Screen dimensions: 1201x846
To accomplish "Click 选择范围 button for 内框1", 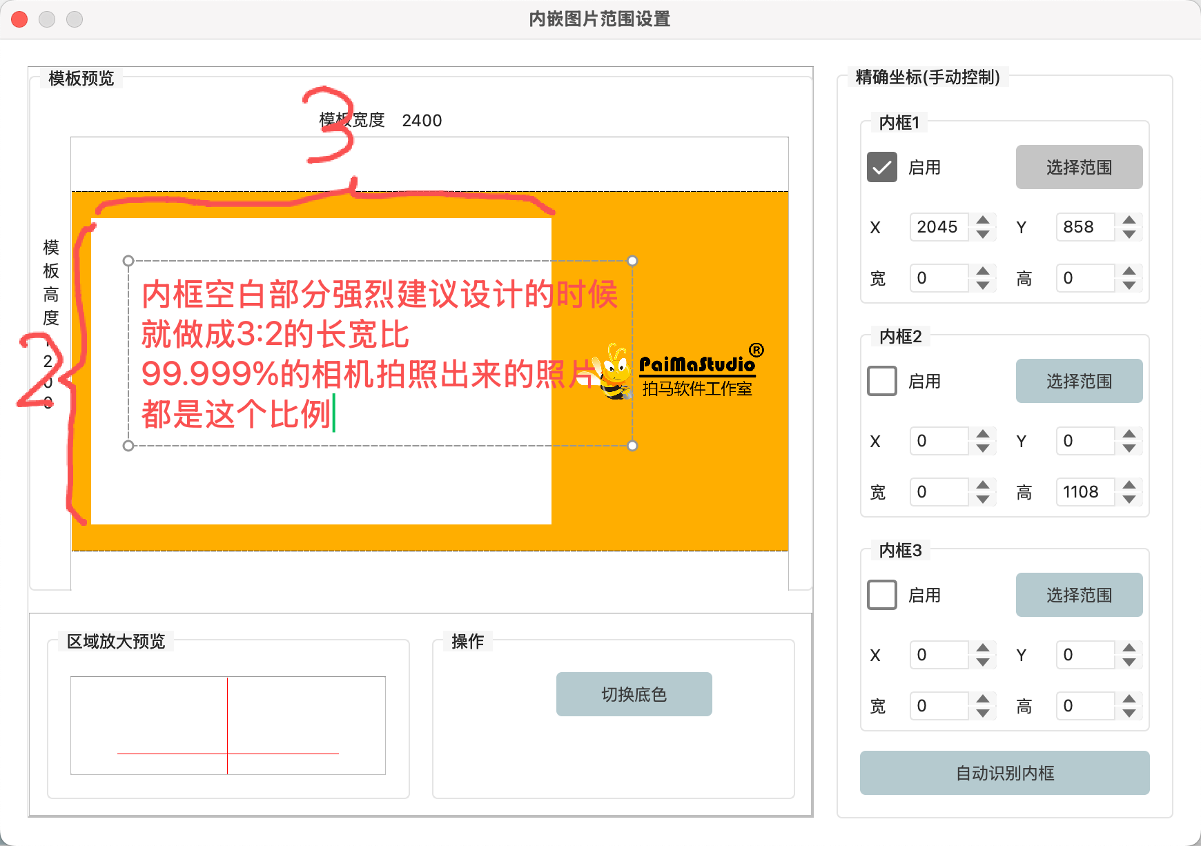I will pos(1079,167).
